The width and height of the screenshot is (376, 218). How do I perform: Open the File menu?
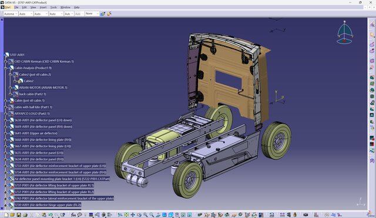tap(16, 8)
